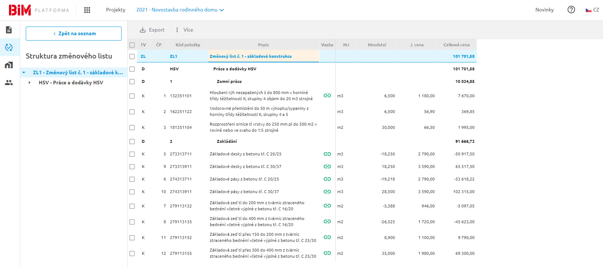The image size is (603, 267).
Task: Click link icon for item 132351101
Action: [x=327, y=95]
